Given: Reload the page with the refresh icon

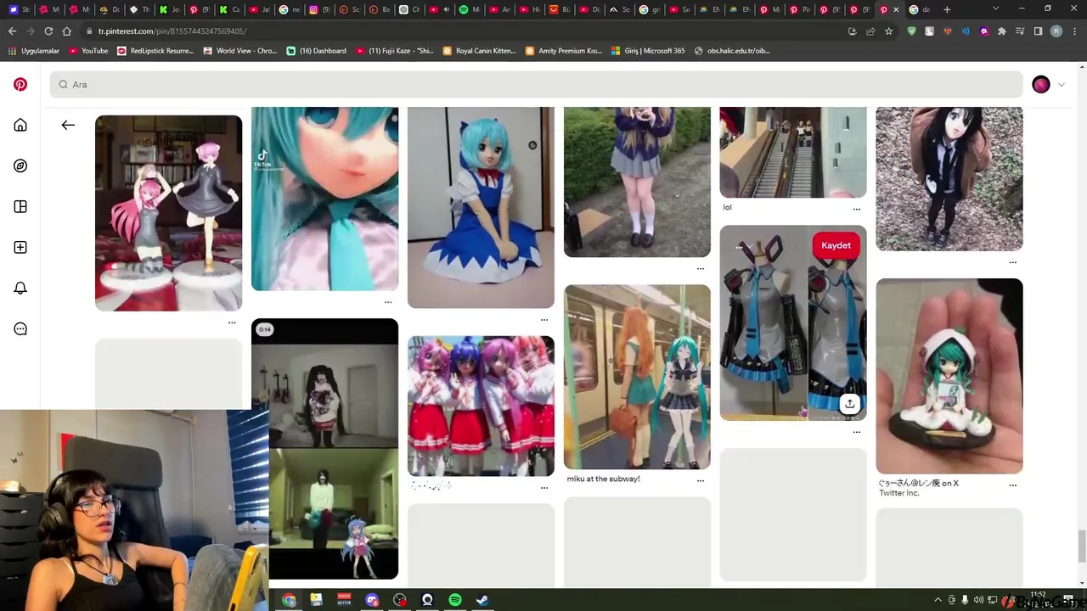Looking at the screenshot, I should coord(48,31).
